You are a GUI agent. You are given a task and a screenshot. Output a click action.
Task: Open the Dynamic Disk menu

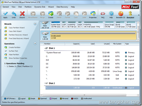[x=40, y=7]
